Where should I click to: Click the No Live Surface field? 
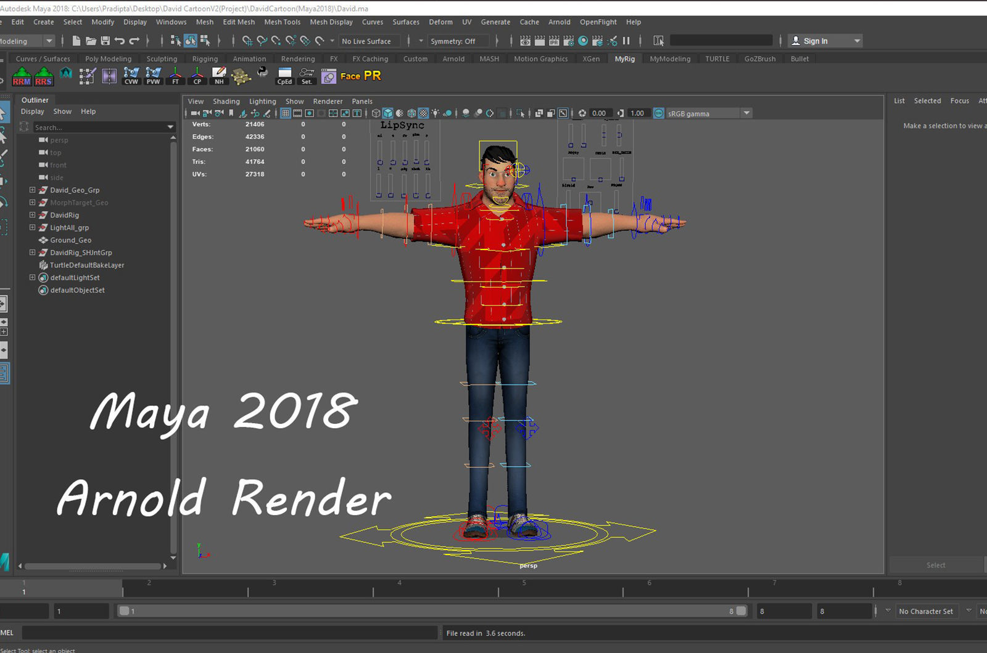click(369, 41)
